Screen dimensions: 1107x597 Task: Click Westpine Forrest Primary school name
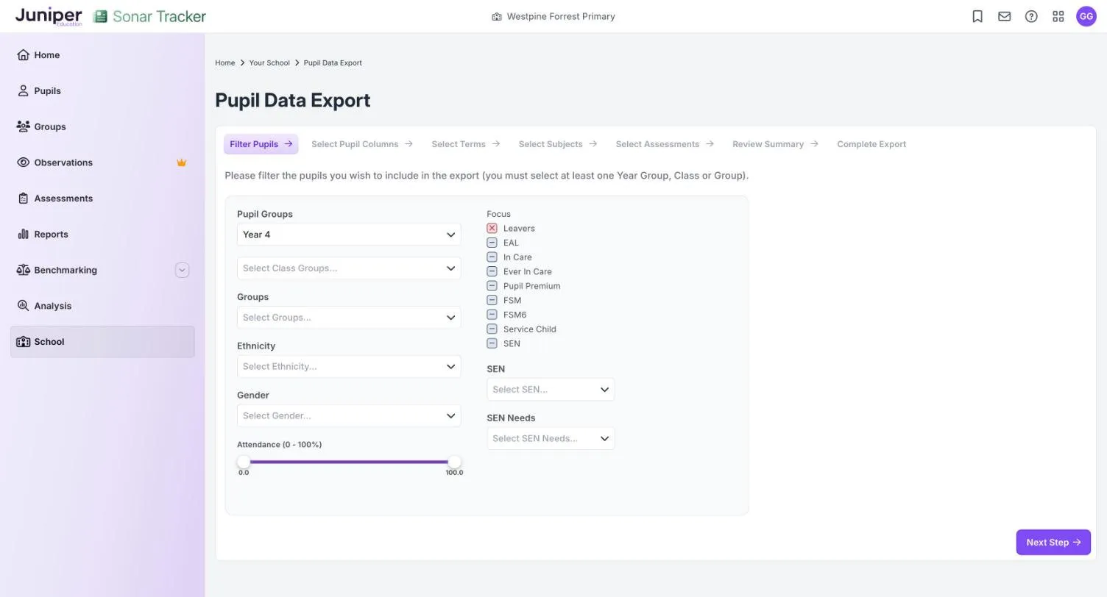coord(561,16)
